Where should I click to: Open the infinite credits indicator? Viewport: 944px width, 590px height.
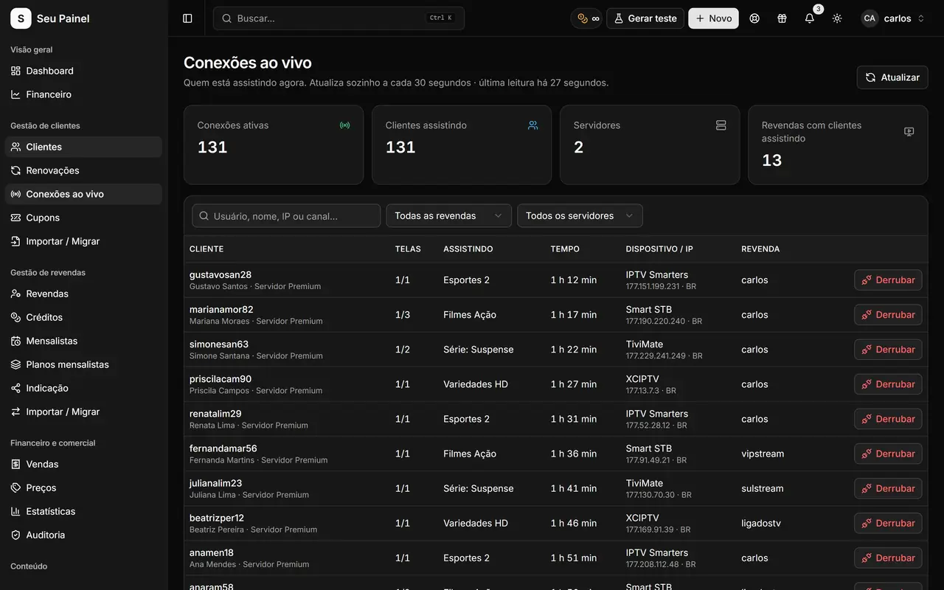pyautogui.click(x=588, y=18)
